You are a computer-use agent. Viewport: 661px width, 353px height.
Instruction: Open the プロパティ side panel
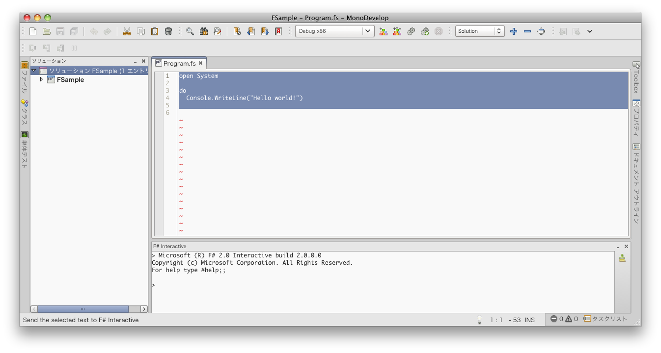click(x=636, y=119)
